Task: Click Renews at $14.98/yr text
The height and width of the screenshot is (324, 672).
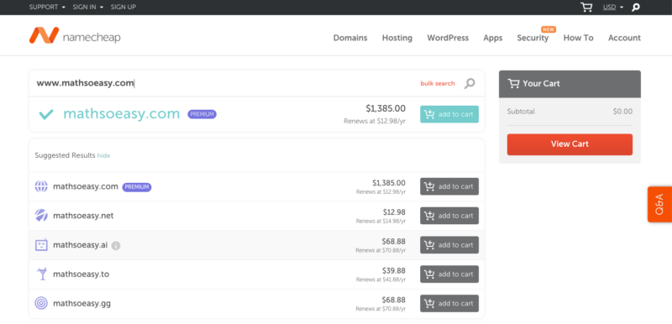Action: (x=381, y=222)
